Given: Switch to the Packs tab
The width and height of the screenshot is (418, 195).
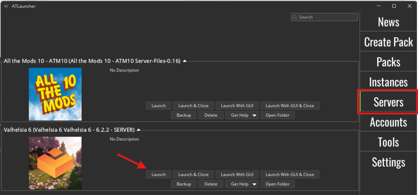Looking at the screenshot, I should [x=388, y=62].
